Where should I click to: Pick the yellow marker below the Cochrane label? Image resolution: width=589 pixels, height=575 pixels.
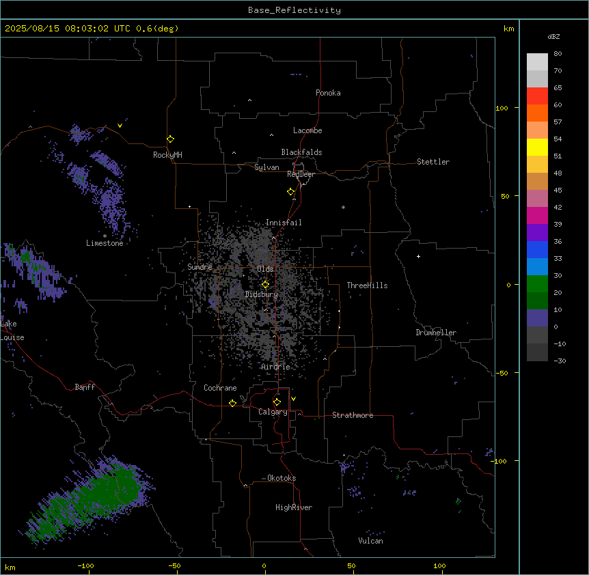point(232,403)
